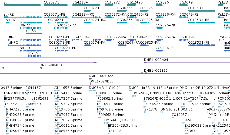
Task: Select transcript CG30274-RA
Action: click(95, 20)
